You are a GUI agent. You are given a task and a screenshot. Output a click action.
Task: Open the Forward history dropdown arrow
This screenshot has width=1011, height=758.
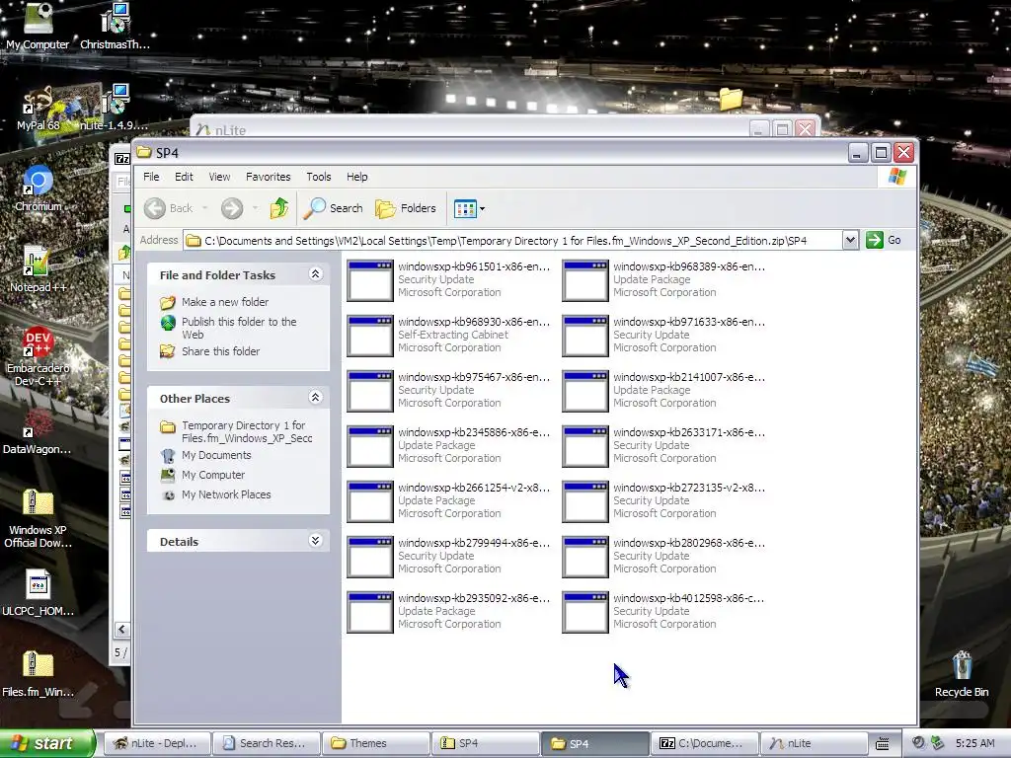click(256, 208)
